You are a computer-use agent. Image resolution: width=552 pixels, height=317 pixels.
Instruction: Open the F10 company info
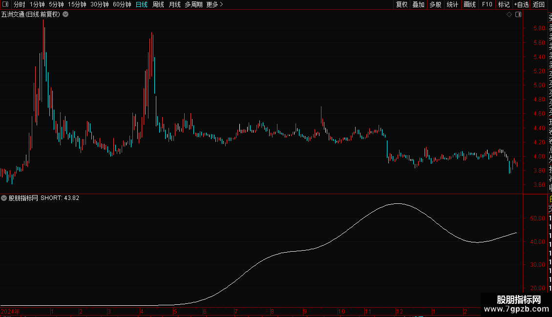(487, 4)
